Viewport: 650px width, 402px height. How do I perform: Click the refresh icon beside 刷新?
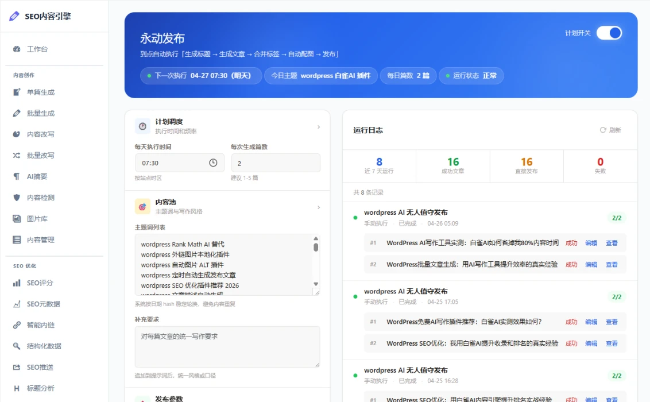603,130
